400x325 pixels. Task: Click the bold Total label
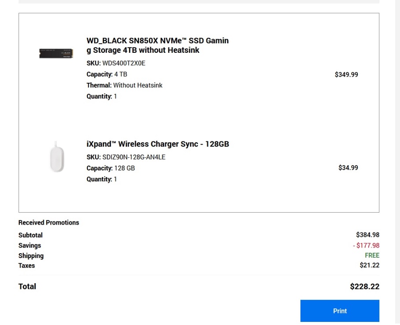click(27, 287)
